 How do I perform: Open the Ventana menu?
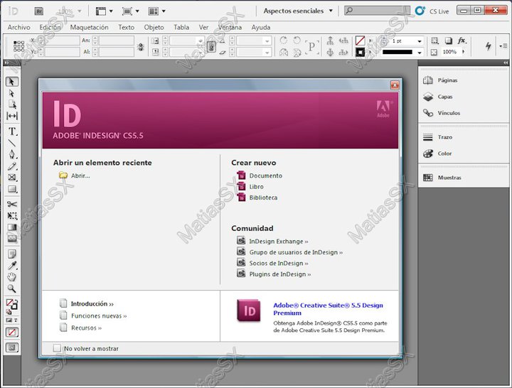230,28
